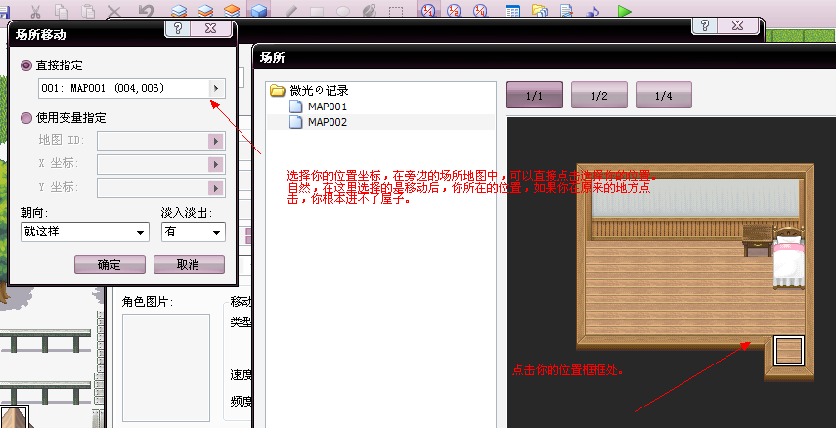The width and height of the screenshot is (836, 428).
Task: Click the Cut scissors toolbar icon
Action: click(x=36, y=11)
